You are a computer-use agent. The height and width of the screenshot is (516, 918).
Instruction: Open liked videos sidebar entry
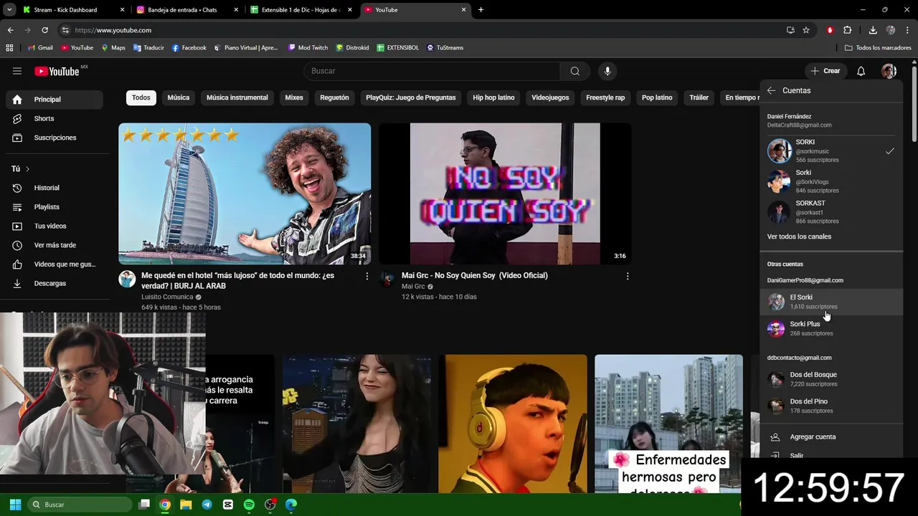coord(54,264)
